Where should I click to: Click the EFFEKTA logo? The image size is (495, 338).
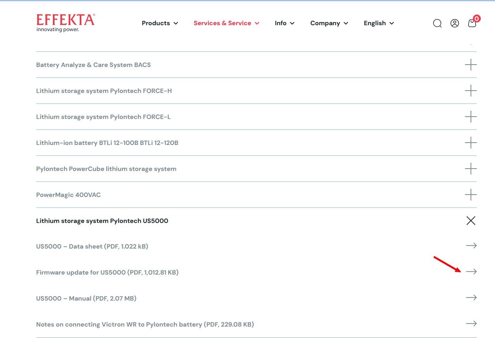coord(66,23)
